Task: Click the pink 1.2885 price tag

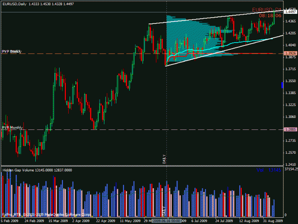Action: (291, 129)
